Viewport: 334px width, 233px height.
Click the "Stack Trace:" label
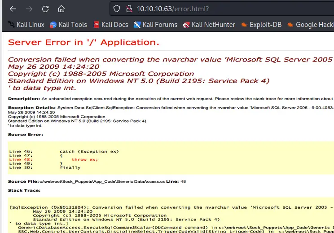(24, 190)
